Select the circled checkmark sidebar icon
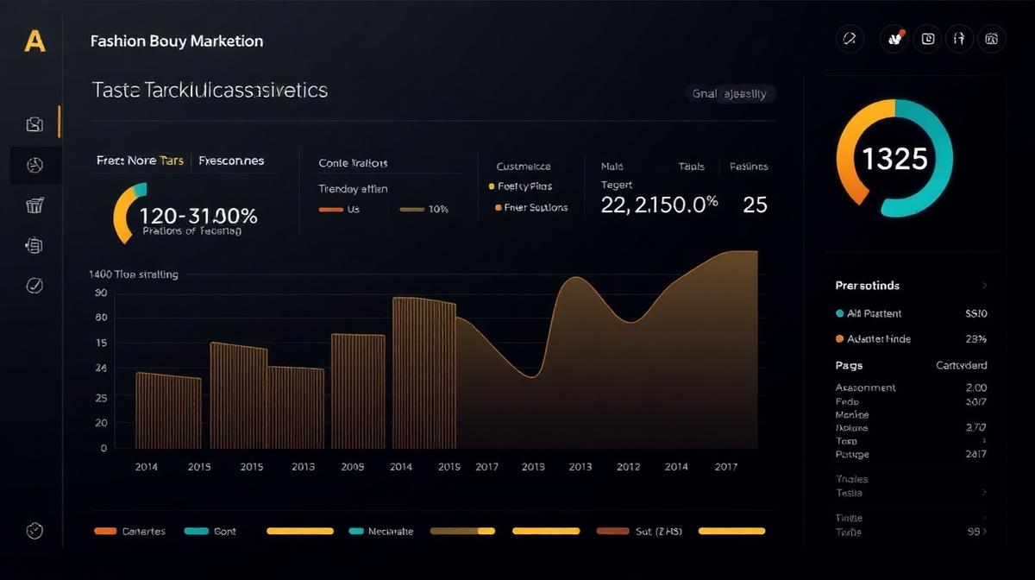 click(x=34, y=285)
